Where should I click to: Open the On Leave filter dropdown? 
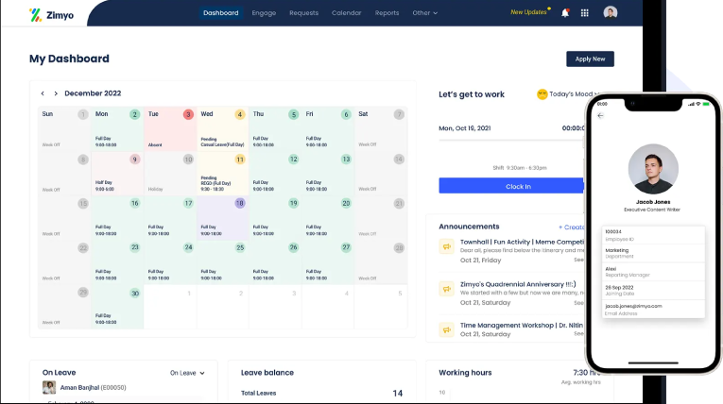187,373
